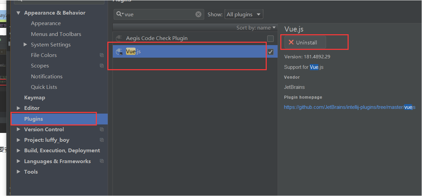422x196 pixels.
Task: Click the project-level icon beside Version Control
Action: tap(102, 130)
